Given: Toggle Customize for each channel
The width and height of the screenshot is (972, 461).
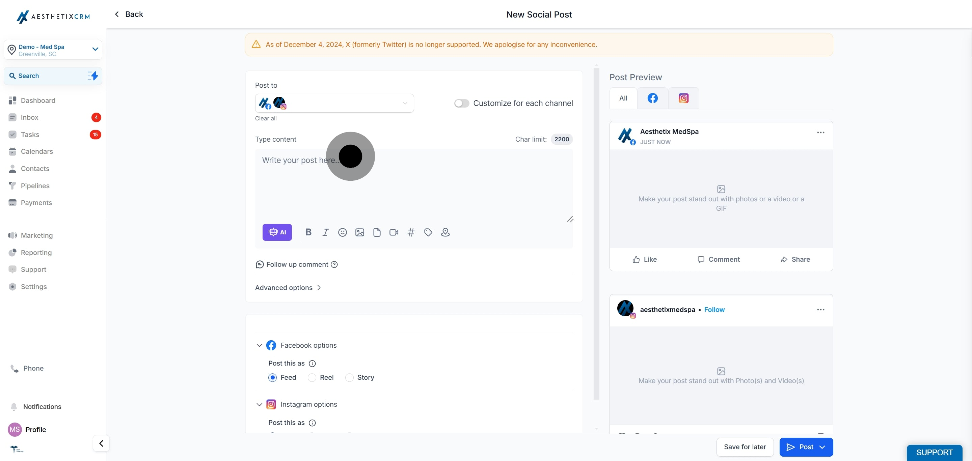Looking at the screenshot, I should pyautogui.click(x=461, y=103).
